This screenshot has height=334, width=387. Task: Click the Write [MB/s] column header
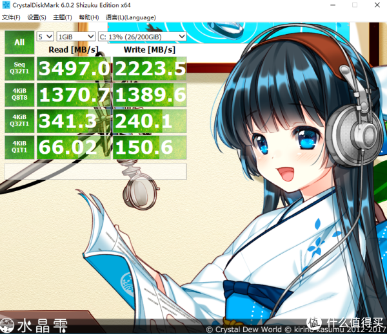150,50
